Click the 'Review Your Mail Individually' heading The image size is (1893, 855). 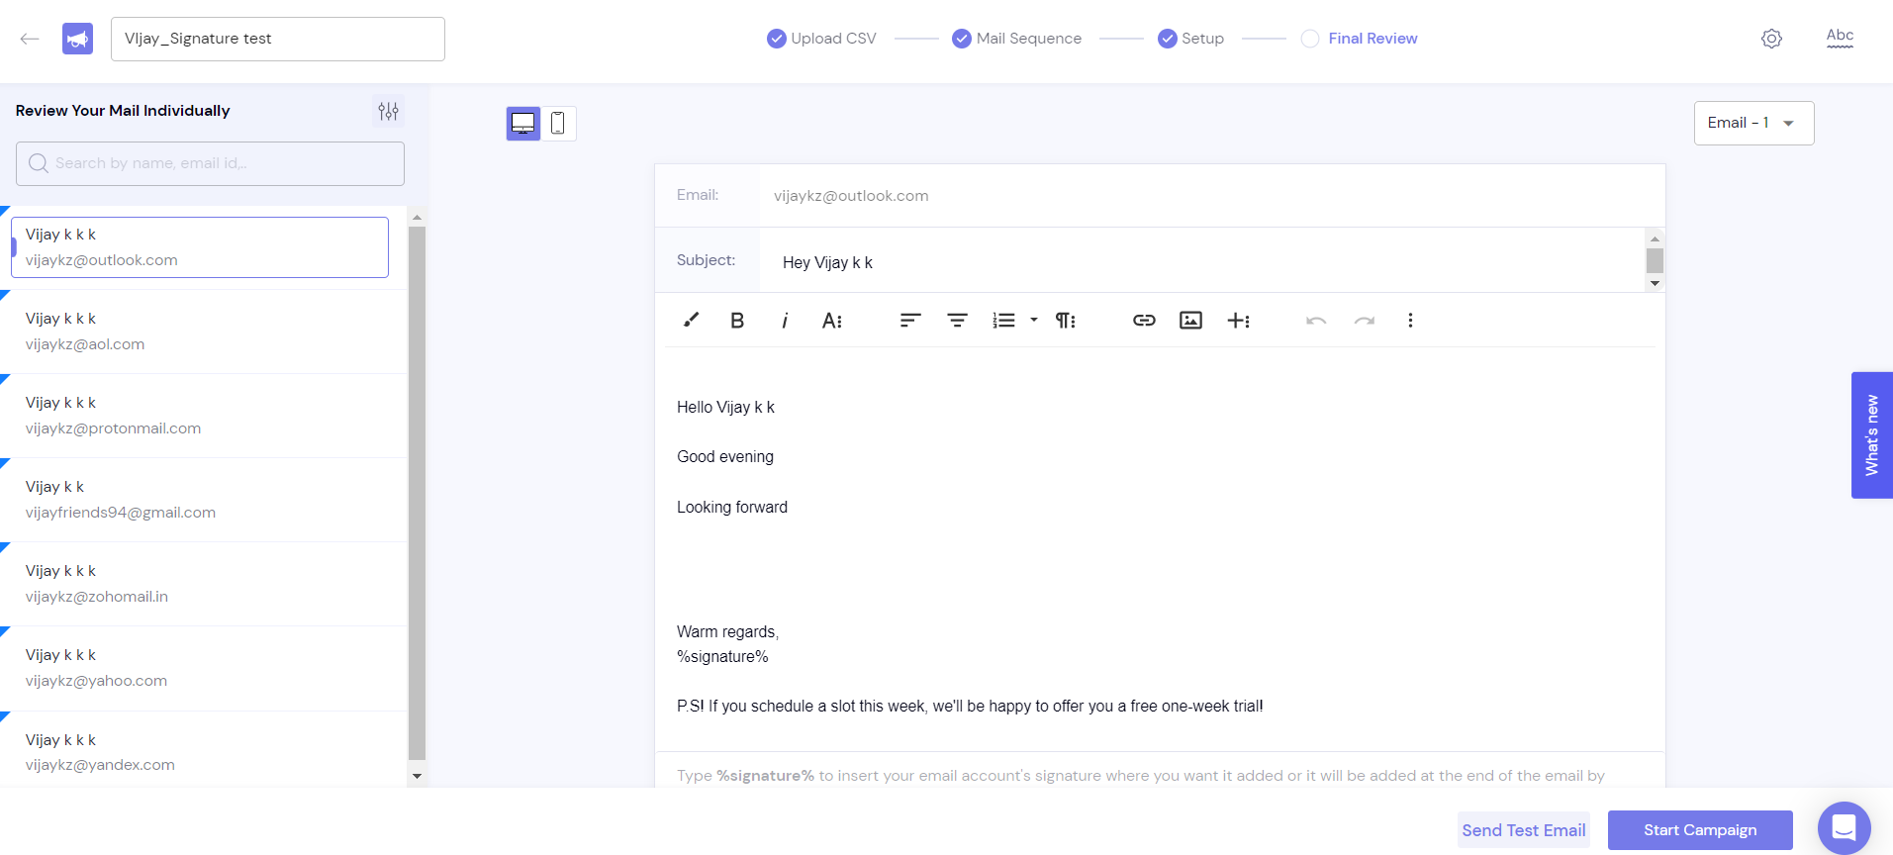123,111
